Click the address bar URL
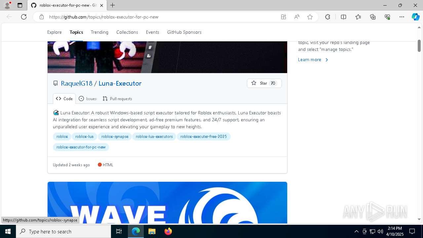The width and height of the screenshot is (423, 238). 104,17
